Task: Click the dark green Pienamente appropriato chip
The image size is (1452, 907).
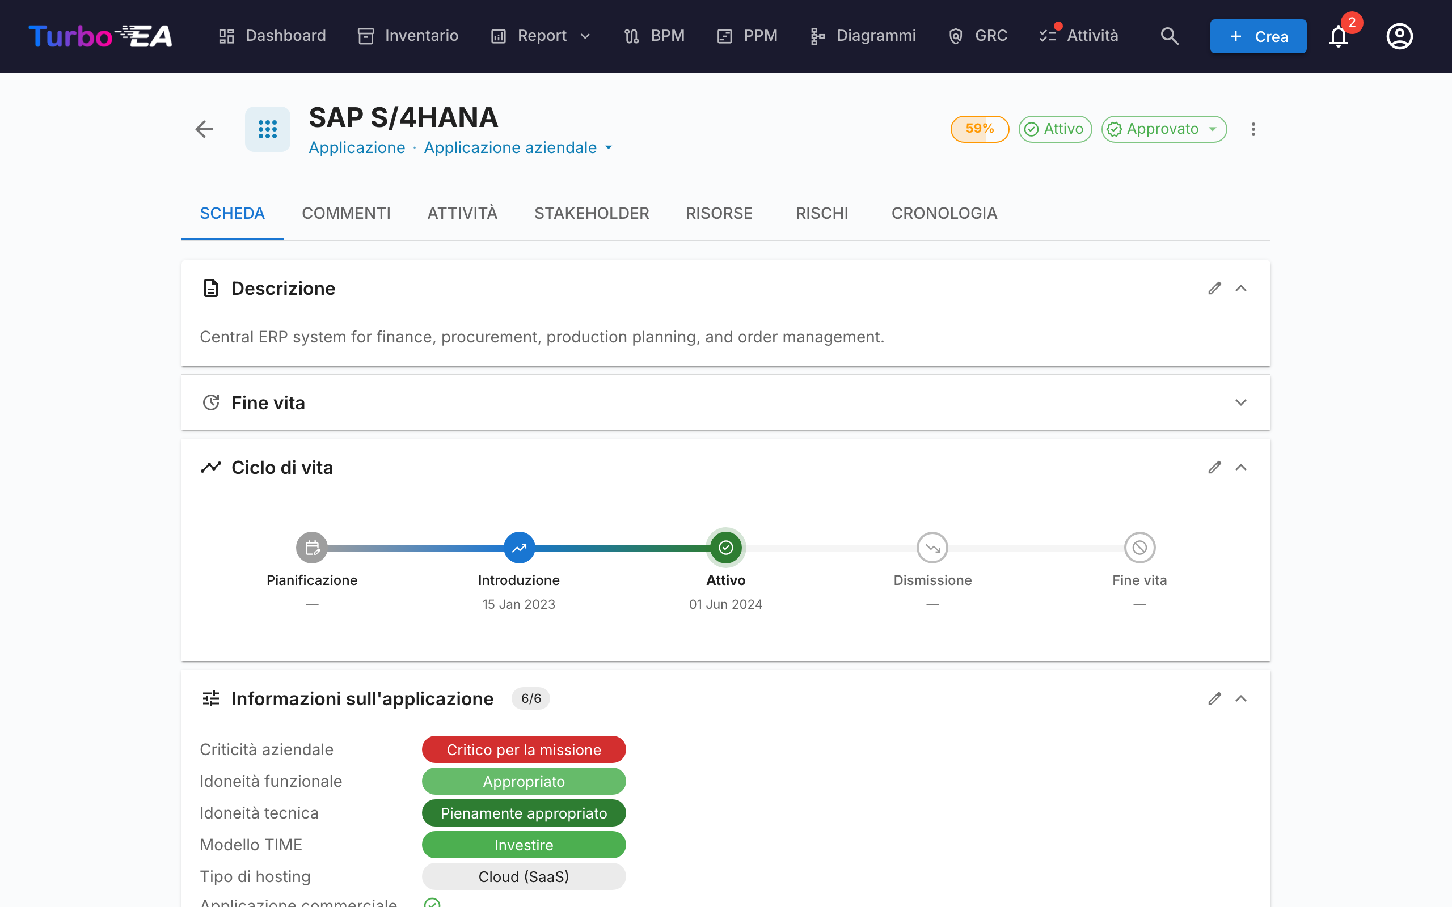Action: click(524, 813)
